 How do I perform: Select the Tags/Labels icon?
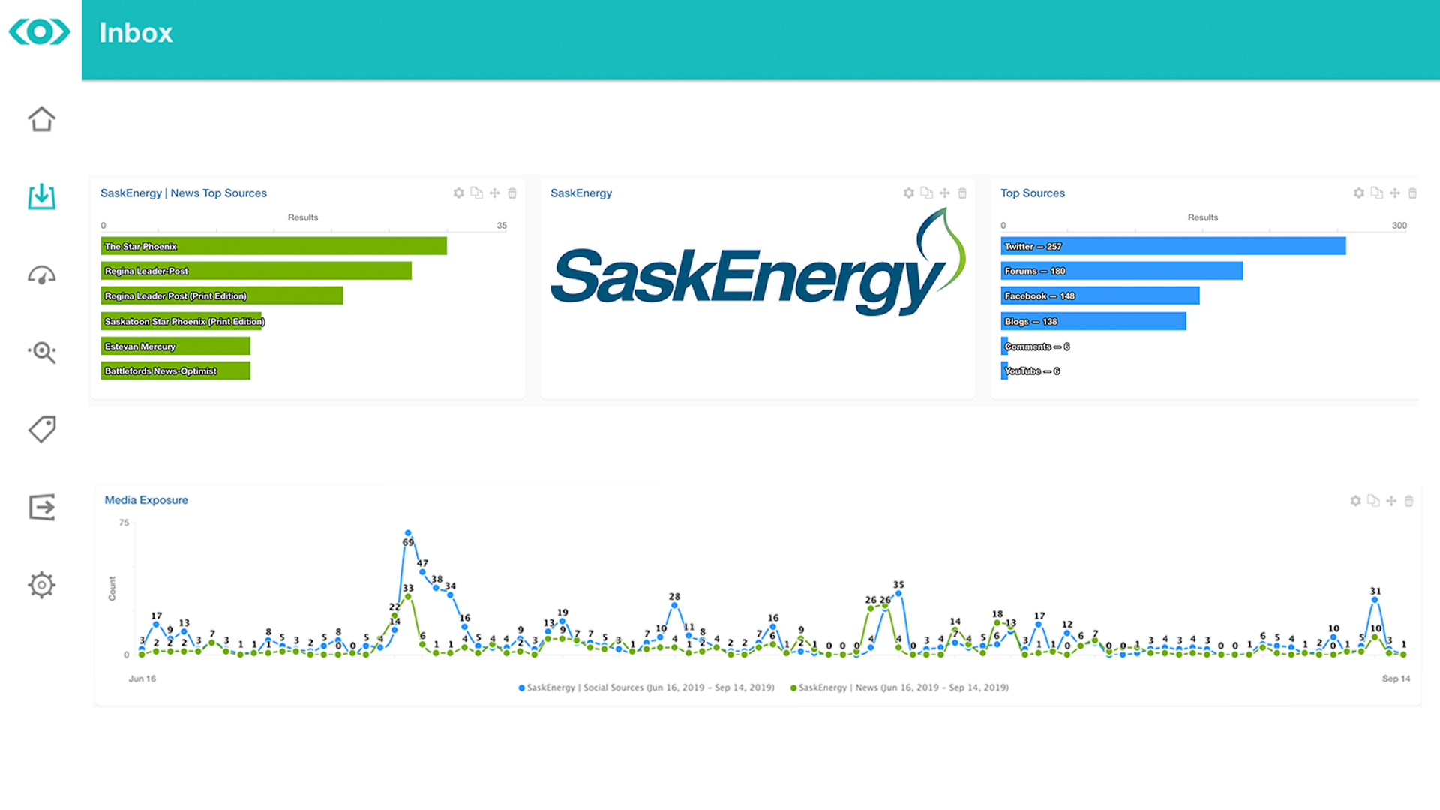click(40, 428)
